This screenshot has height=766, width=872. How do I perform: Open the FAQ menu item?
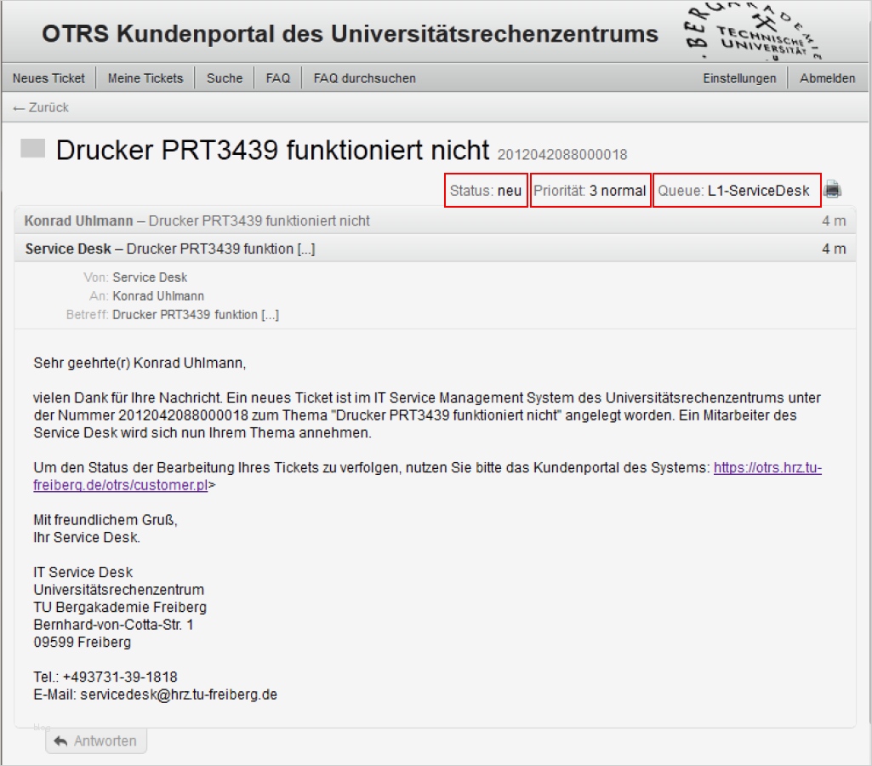point(278,78)
